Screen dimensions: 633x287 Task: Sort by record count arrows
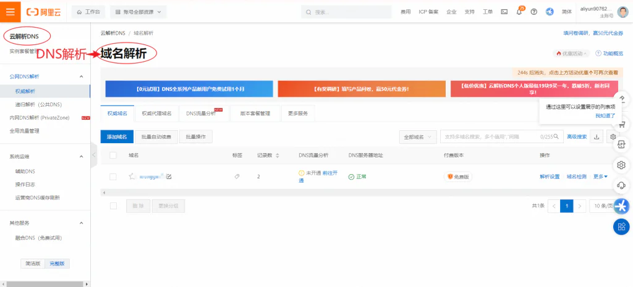(278, 155)
